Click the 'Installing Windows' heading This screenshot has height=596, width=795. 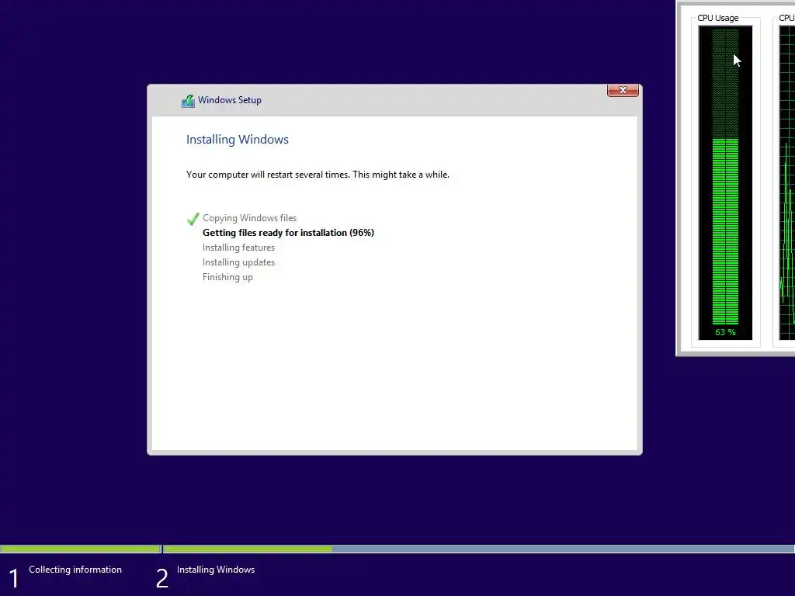pyautogui.click(x=238, y=140)
